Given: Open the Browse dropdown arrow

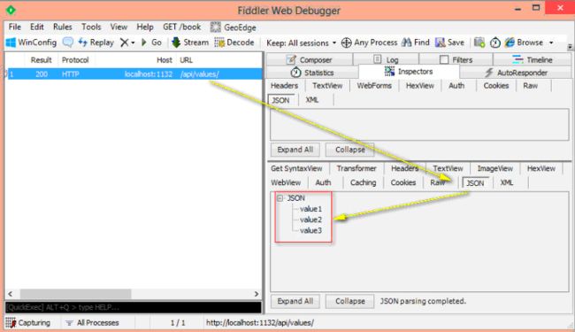Looking at the screenshot, I should (551, 42).
